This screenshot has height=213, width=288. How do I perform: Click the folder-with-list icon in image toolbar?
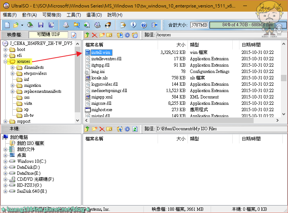tap(135, 35)
